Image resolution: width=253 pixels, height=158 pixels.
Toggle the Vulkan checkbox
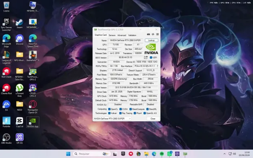(109, 113)
